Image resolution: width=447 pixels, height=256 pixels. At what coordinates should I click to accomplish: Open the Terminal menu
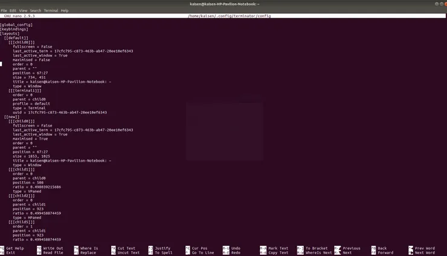point(51,10)
